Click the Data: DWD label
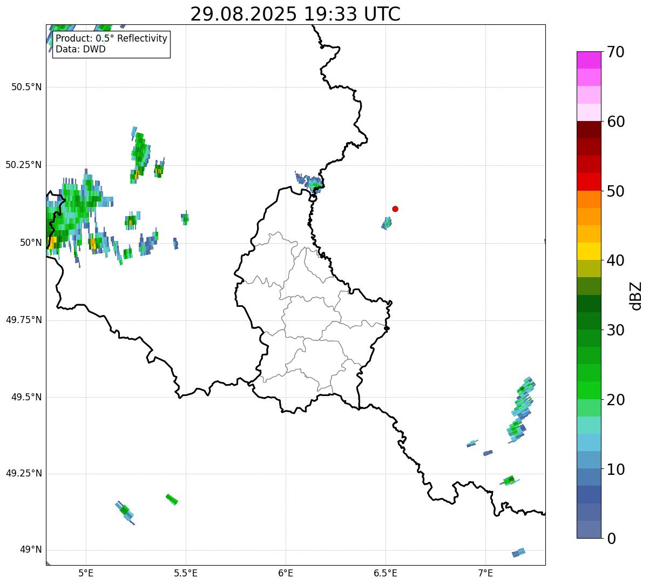This screenshot has height=584, width=649. pos(80,49)
